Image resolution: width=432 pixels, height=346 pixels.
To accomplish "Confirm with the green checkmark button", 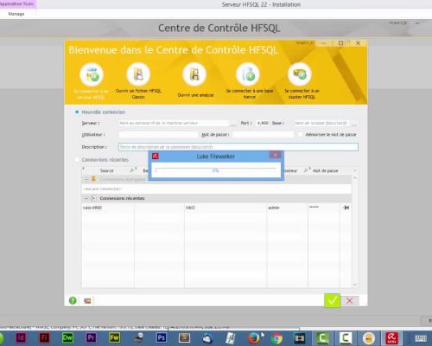I will (x=332, y=300).
